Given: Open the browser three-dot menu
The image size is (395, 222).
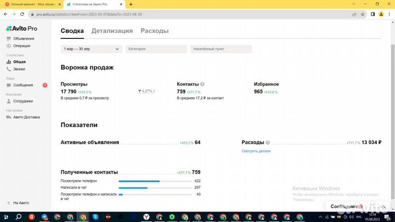Looking at the screenshot, I should pos(390,14).
